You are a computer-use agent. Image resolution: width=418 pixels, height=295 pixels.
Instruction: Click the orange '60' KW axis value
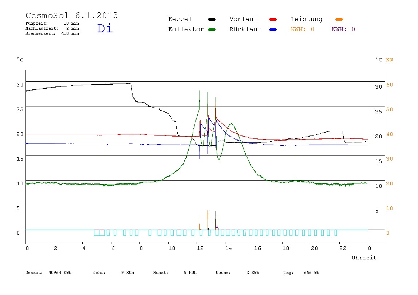point(390,85)
